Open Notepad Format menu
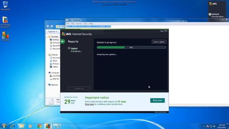The image size is (229, 129). click(x=79, y=24)
